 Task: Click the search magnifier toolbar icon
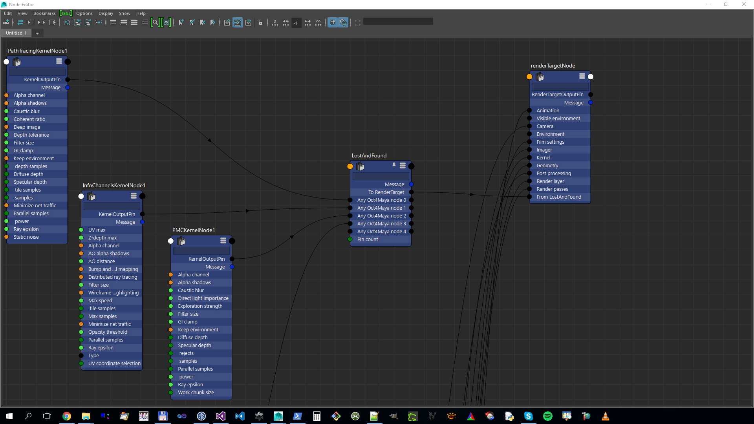click(x=156, y=22)
